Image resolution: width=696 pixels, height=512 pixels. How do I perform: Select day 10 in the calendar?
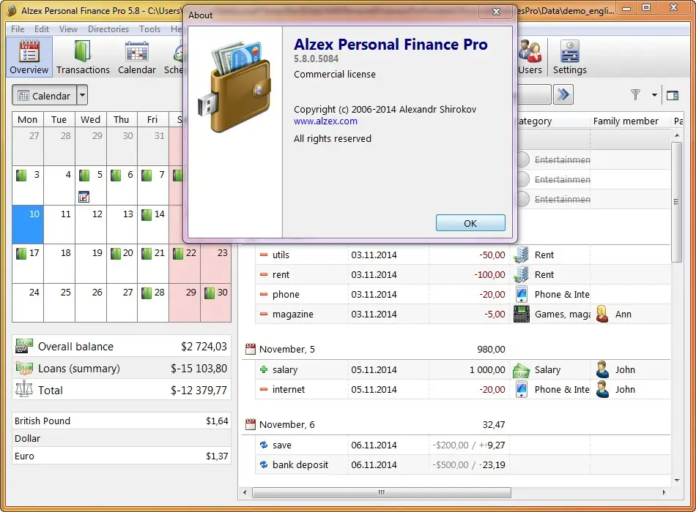click(x=28, y=225)
